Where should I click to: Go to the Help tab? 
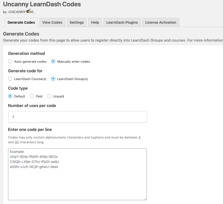pyautogui.click(x=95, y=22)
